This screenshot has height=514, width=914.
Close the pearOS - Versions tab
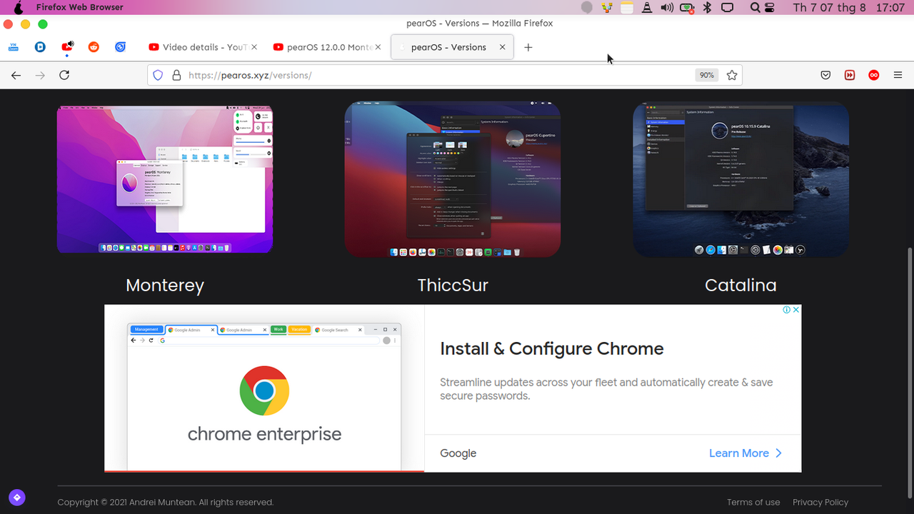(x=502, y=47)
